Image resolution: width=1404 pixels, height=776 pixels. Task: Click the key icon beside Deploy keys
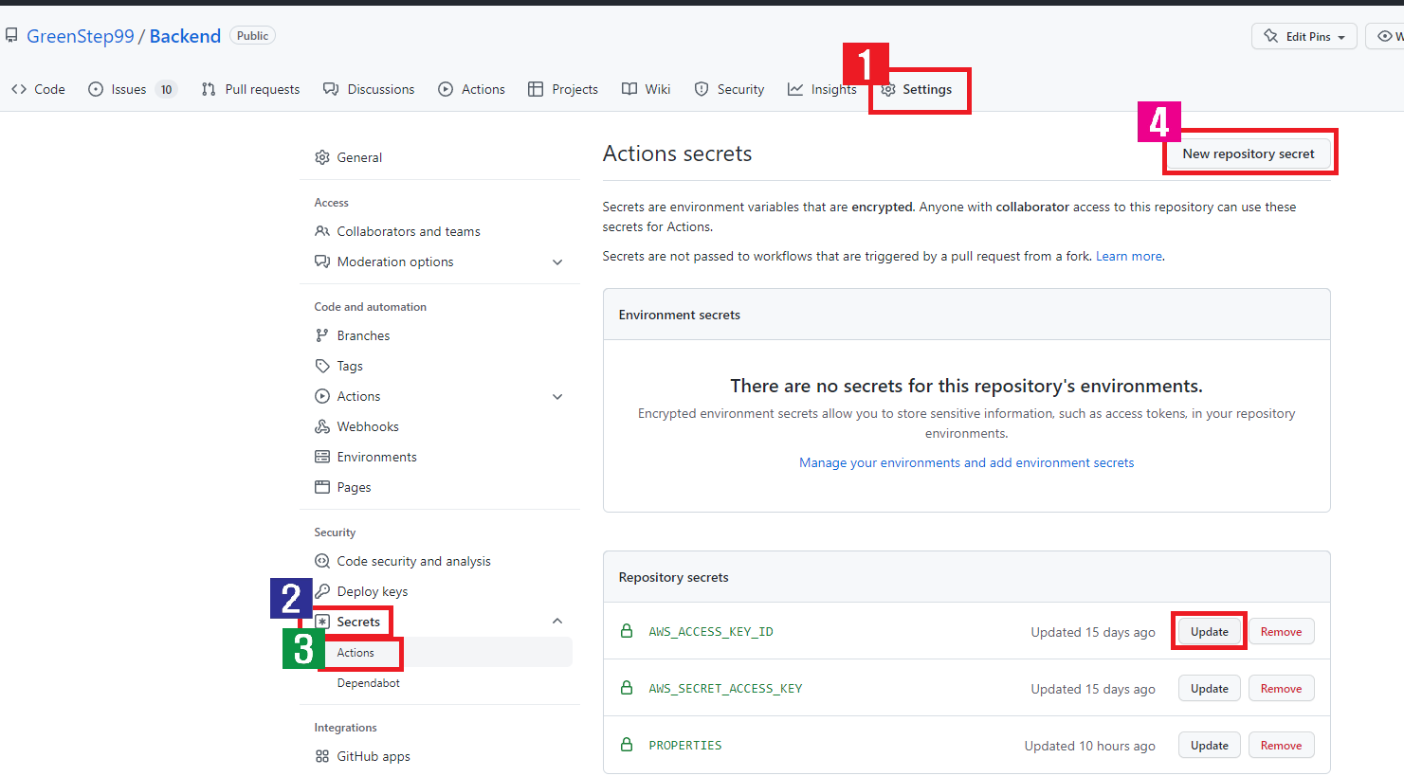pos(322,591)
